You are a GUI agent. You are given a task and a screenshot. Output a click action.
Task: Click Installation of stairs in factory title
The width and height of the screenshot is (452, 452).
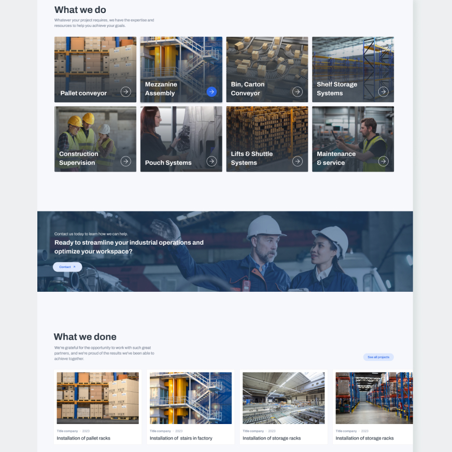(x=181, y=439)
